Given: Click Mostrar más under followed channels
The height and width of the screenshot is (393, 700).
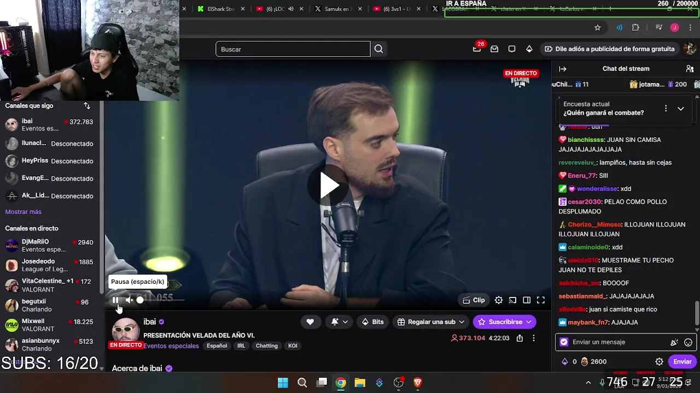Looking at the screenshot, I should (24, 212).
